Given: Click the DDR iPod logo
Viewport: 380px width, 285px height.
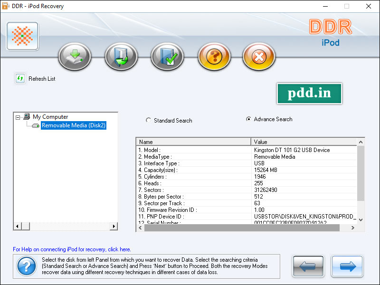Looking at the screenshot, I should tap(330, 32).
